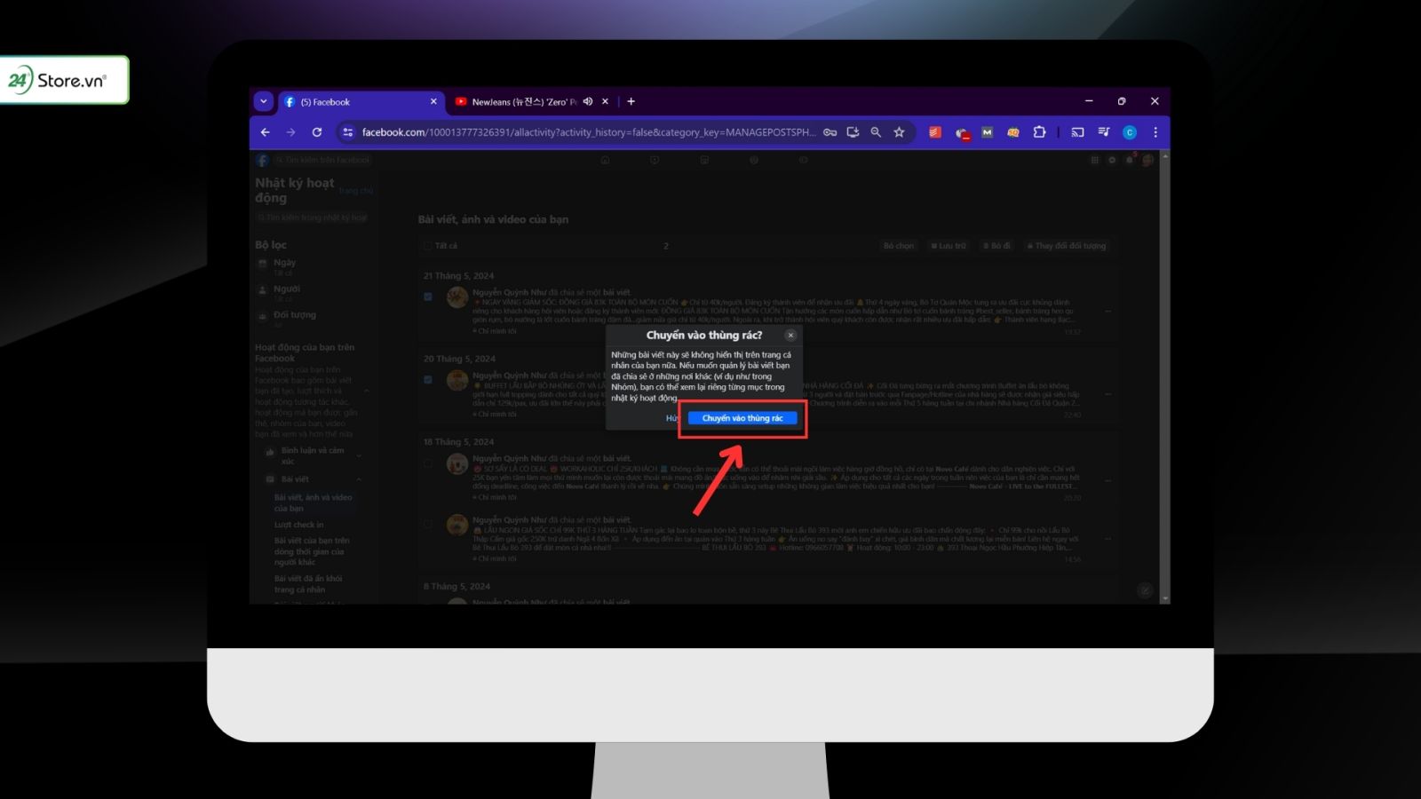Open options menu for 21 Tháng 5 post
The width and height of the screenshot is (1421, 799).
(x=1107, y=312)
